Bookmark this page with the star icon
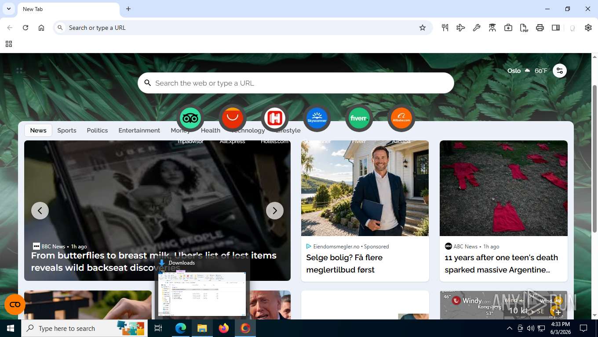This screenshot has width=598, height=337. tap(423, 28)
